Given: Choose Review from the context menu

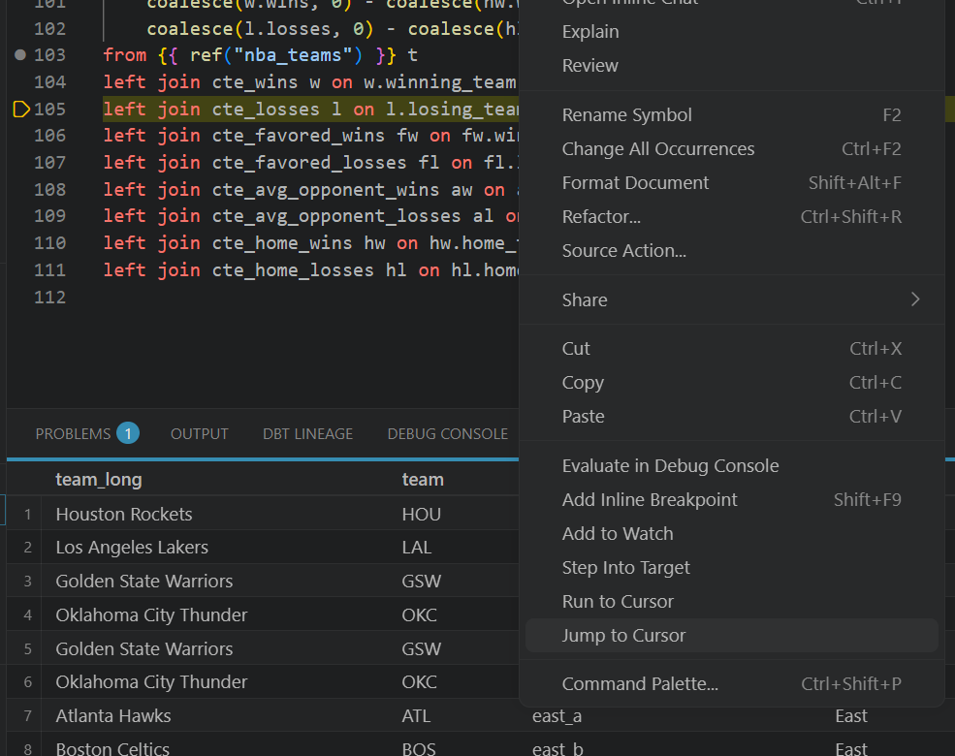Looking at the screenshot, I should click(x=731, y=65).
